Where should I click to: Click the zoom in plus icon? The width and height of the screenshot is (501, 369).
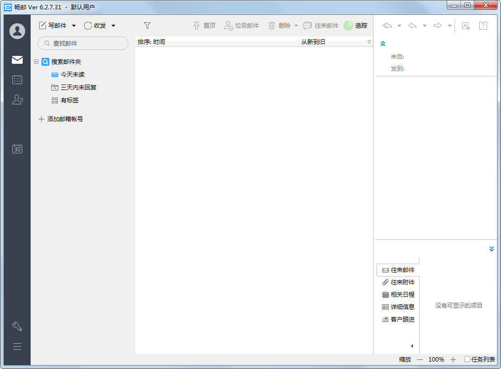453,360
